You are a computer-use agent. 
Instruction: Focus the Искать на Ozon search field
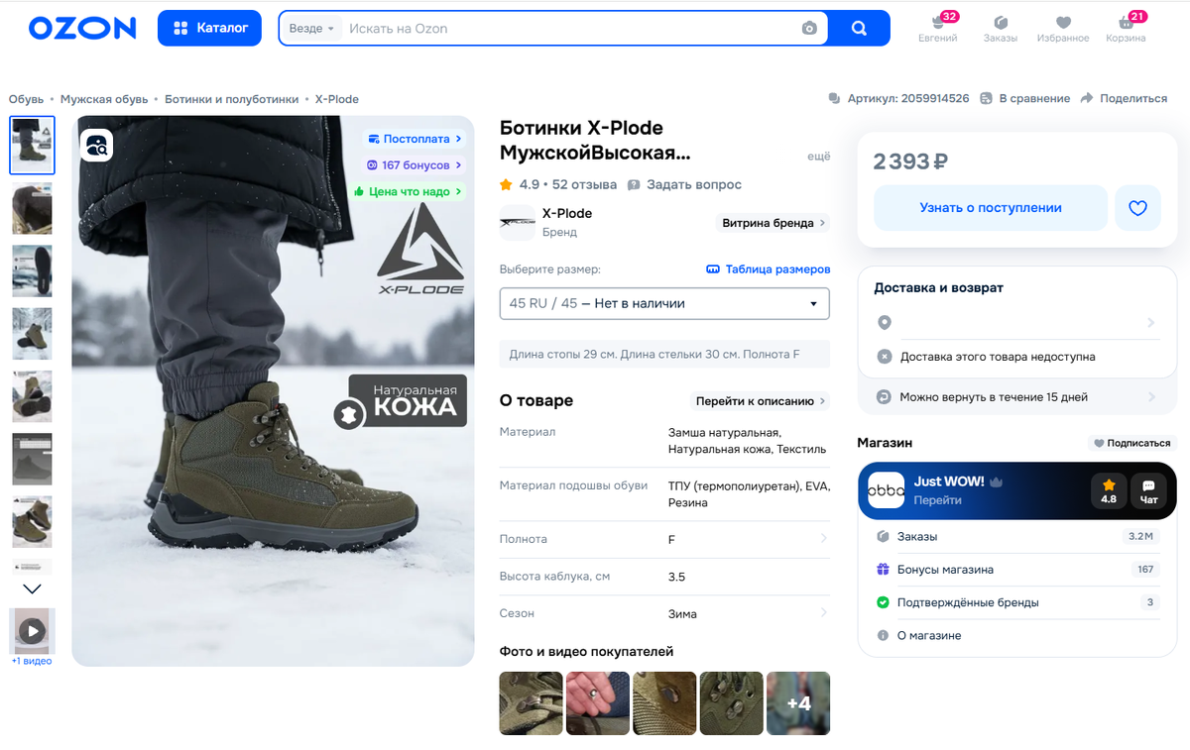click(x=570, y=29)
